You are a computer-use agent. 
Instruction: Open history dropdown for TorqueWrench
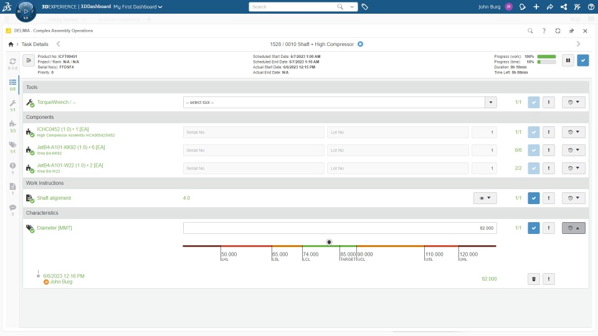pyautogui.click(x=574, y=102)
